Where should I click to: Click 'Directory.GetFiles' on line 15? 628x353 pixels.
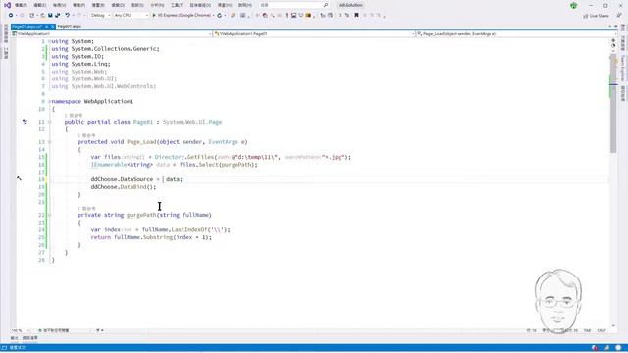184,157
